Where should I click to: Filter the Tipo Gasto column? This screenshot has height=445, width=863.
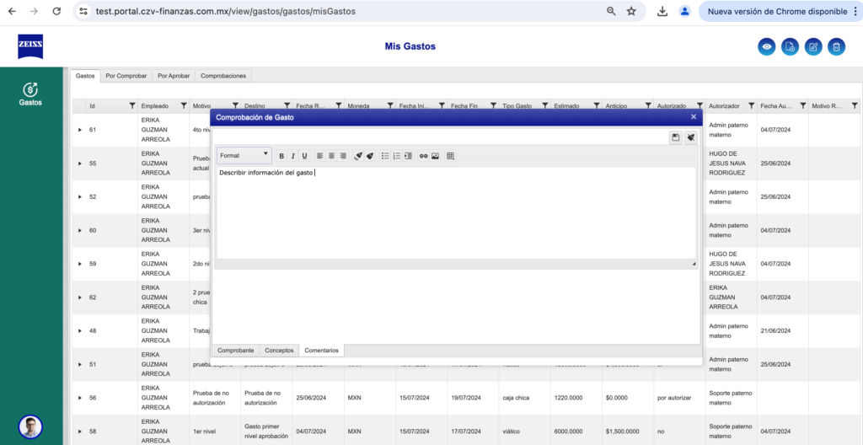544,105
